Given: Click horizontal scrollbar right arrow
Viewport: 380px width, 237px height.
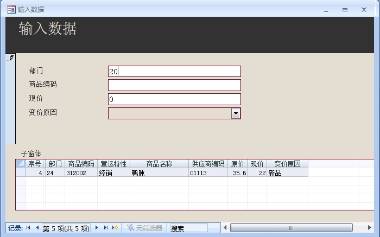Looking at the screenshot, I should 369,228.
